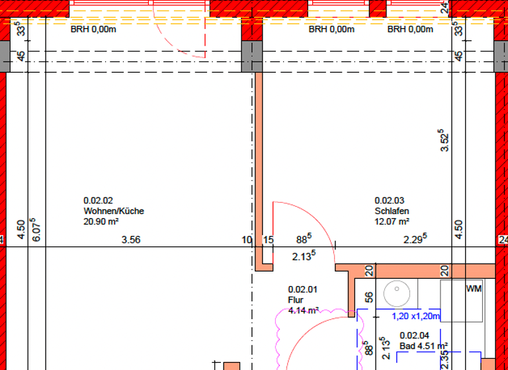Click the 3.56 horizontal dimension text
The height and width of the screenshot is (370, 508).
point(131,240)
